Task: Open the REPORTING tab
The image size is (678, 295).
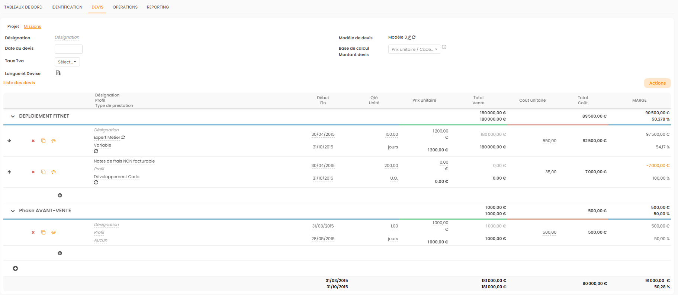Action: coord(158,7)
